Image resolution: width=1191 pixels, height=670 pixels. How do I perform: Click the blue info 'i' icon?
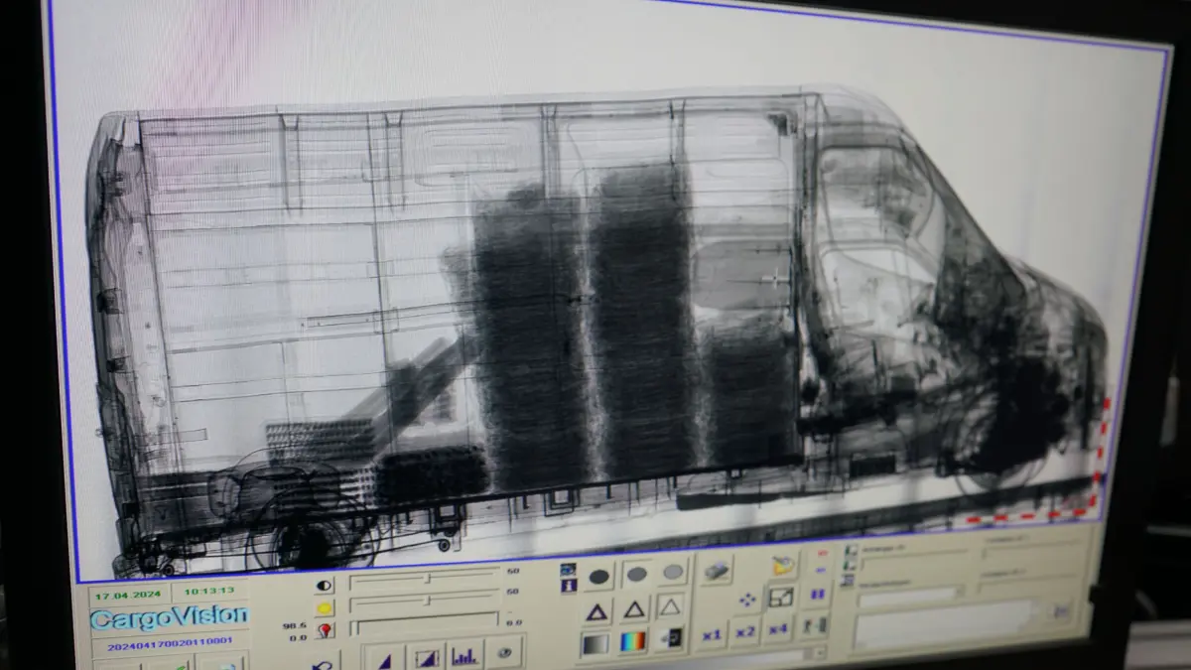tap(568, 587)
